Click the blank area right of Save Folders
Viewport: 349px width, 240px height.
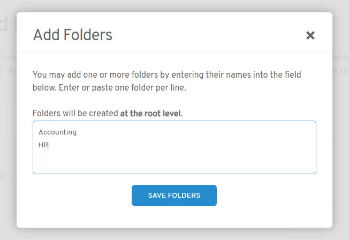tap(268, 196)
